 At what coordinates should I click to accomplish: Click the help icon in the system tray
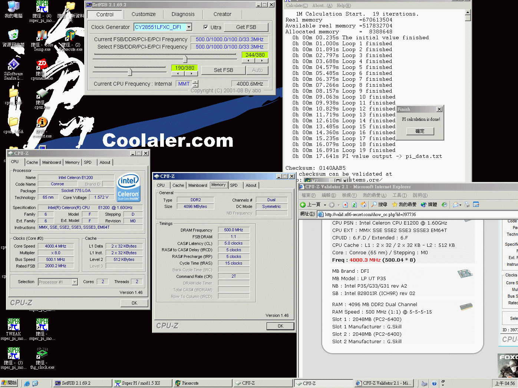tap(434, 384)
